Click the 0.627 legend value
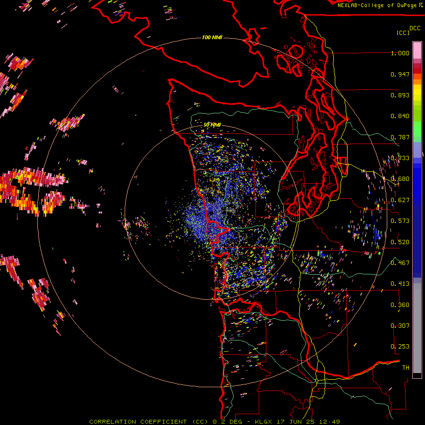This screenshot has height=425, width=425. point(400,200)
